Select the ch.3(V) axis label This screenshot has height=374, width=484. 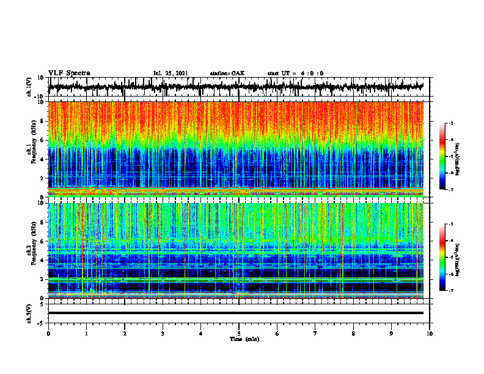29,313
